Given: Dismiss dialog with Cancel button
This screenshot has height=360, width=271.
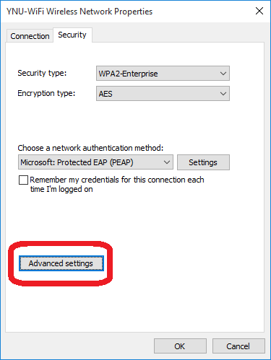Looking at the screenshot, I should pyautogui.click(x=238, y=346).
